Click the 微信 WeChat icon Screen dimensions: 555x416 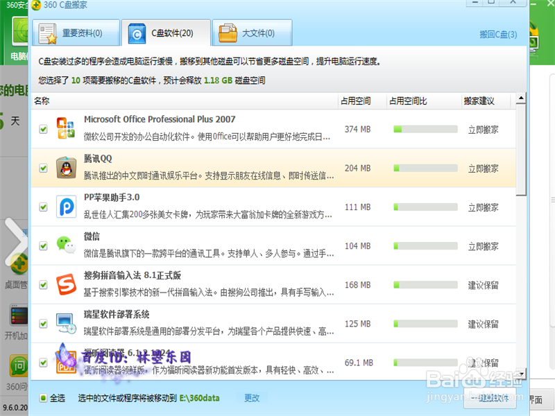66,245
